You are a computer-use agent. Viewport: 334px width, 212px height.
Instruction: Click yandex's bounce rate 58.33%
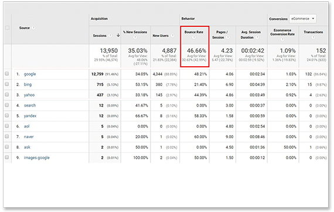pyautogui.click(x=200, y=116)
